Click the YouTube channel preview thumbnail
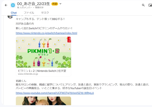The height and width of the screenshot is (107, 152). pyautogui.click(x=43, y=101)
